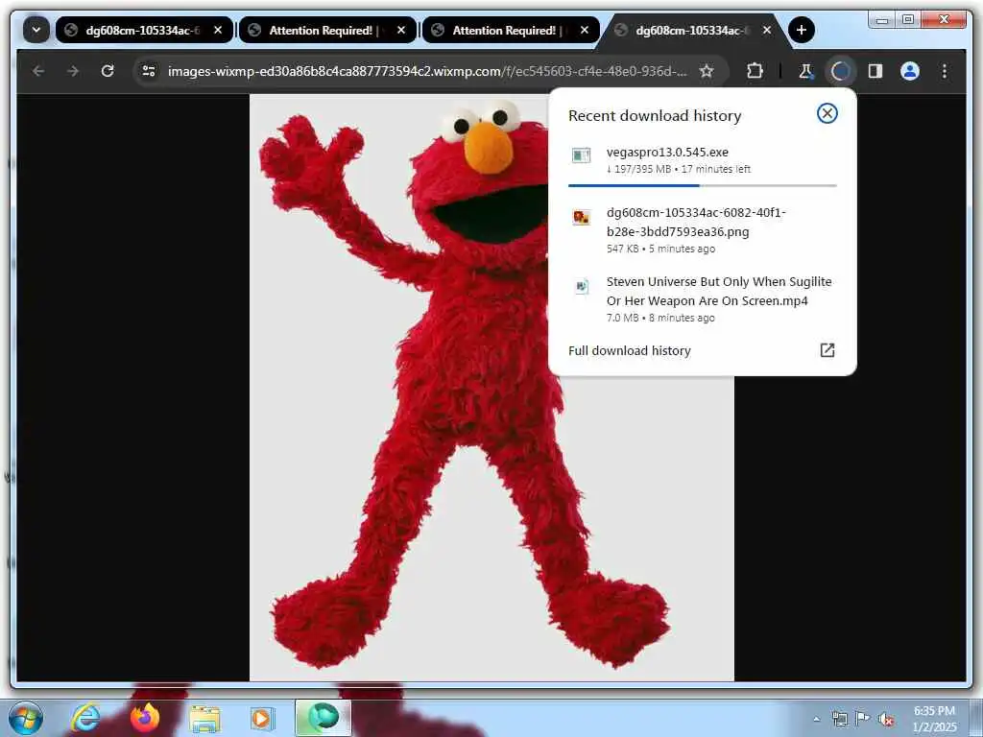
Task: Bookmark this page with the star
Action: (x=707, y=71)
